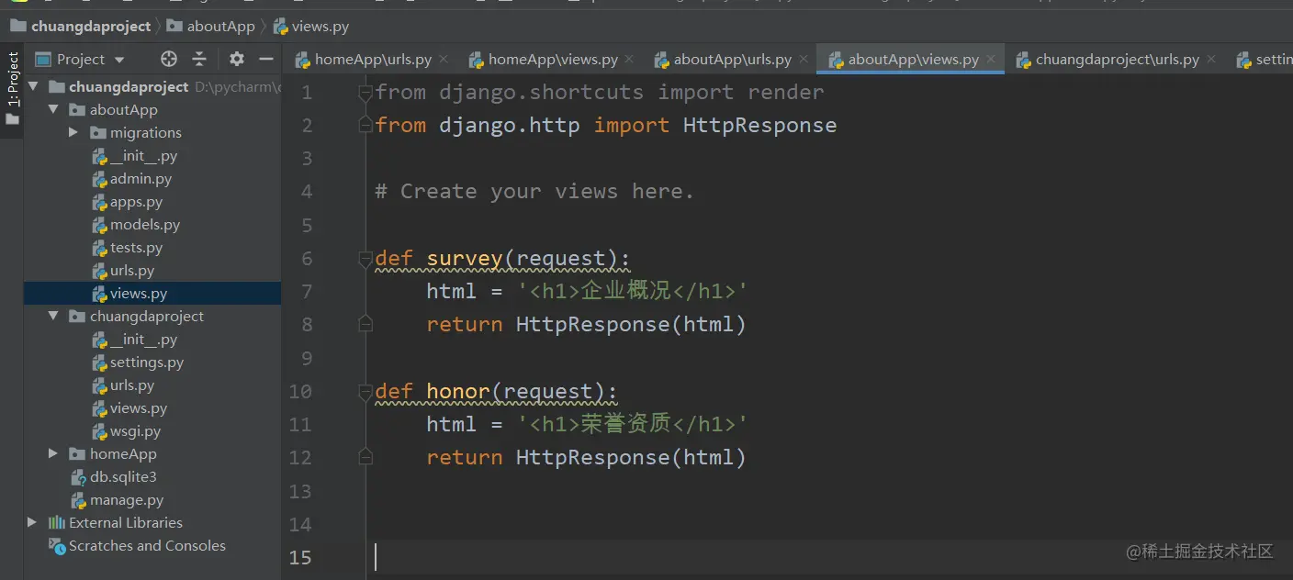Select manage.py in project tree
The width and height of the screenshot is (1293, 580).
coord(126,500)
